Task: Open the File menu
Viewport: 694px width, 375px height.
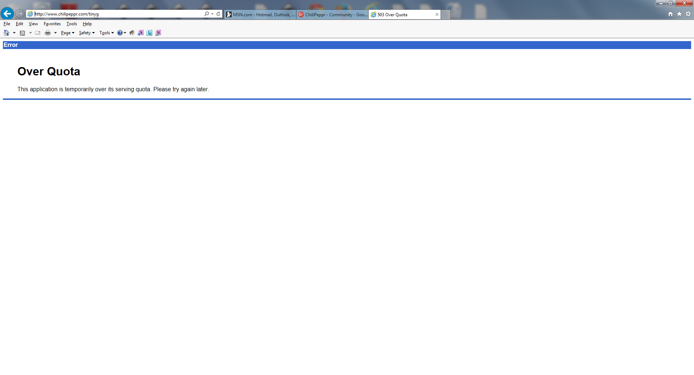Action: tap(7, 24)
